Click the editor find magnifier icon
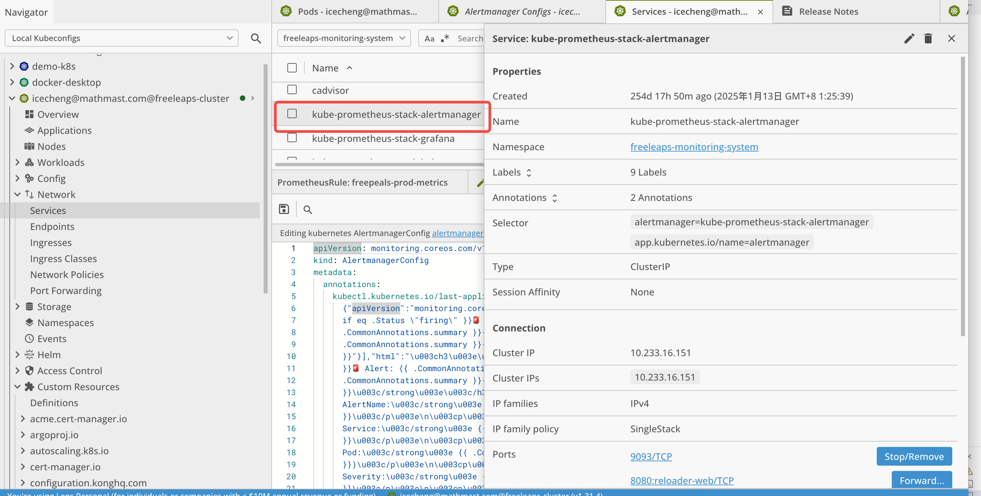Screen dimensions: 981x496 (x=308, y=210)
